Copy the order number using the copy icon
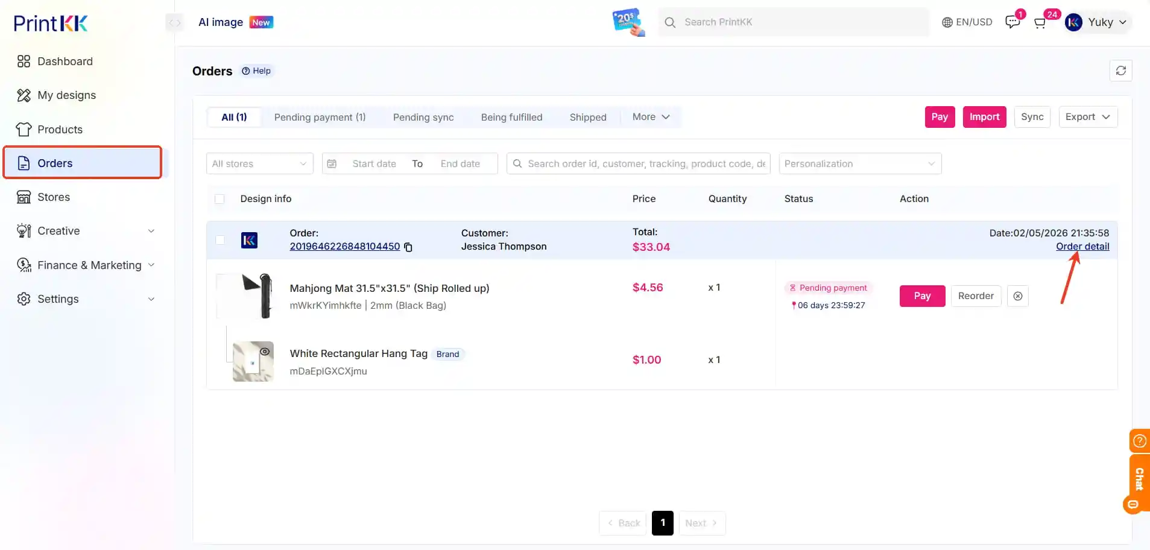Screen dimensions: 1150x550 tap(409, 247)
